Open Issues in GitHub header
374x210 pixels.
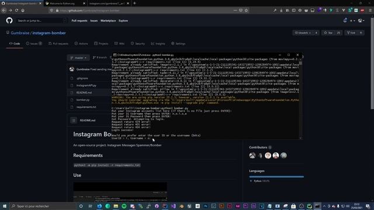coord(94,21)
